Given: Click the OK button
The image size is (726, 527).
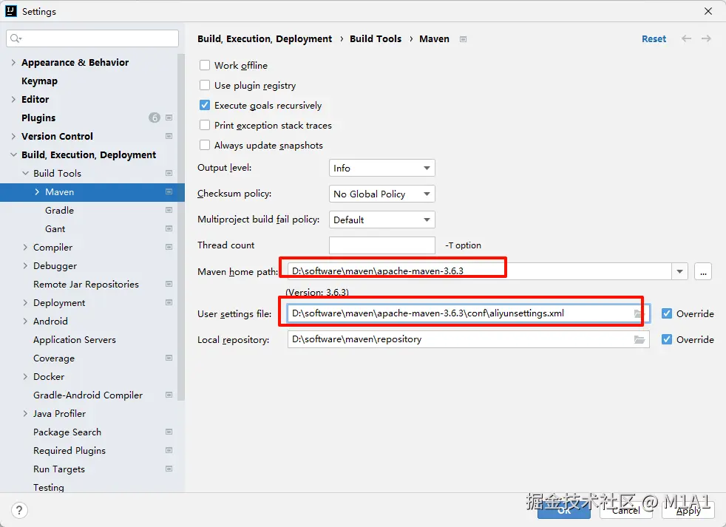Looking at the screenshot, I should click(x=564, y=510).
